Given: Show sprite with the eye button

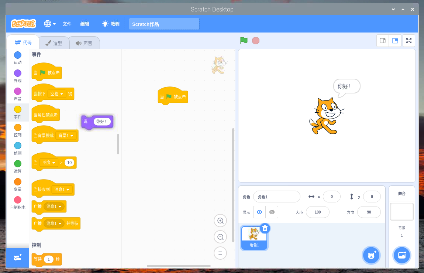Looking at the screenshot, I should pyautogui.click(x=259, y=212).
